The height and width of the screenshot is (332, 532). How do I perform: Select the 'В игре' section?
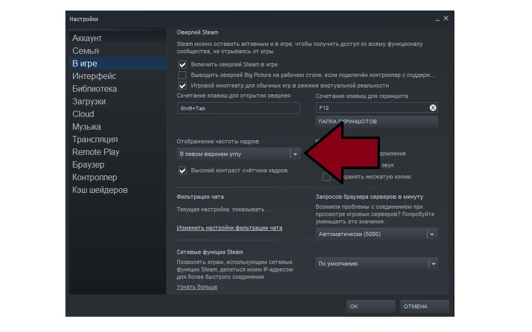[x=118, y=63]
